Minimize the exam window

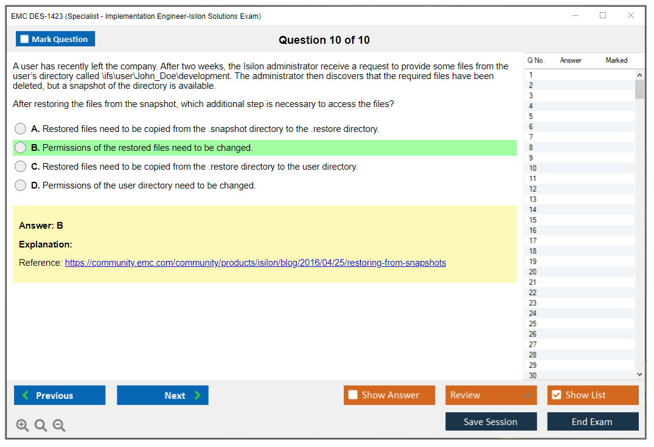point(576,16)
